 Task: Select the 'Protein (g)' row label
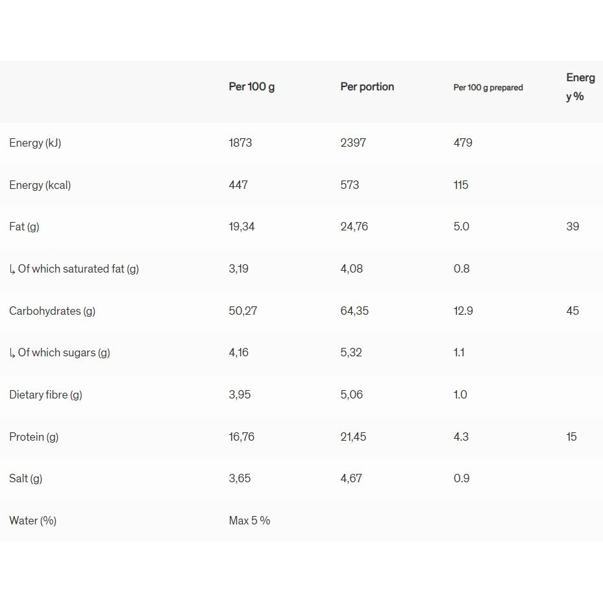[34, 437]
